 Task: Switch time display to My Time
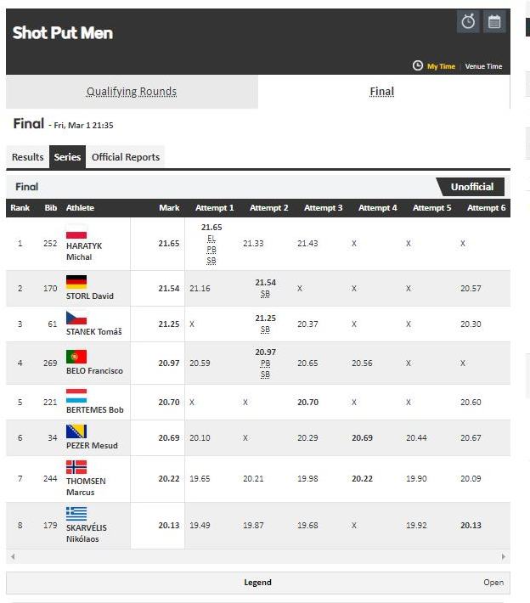tap(441, 66)
